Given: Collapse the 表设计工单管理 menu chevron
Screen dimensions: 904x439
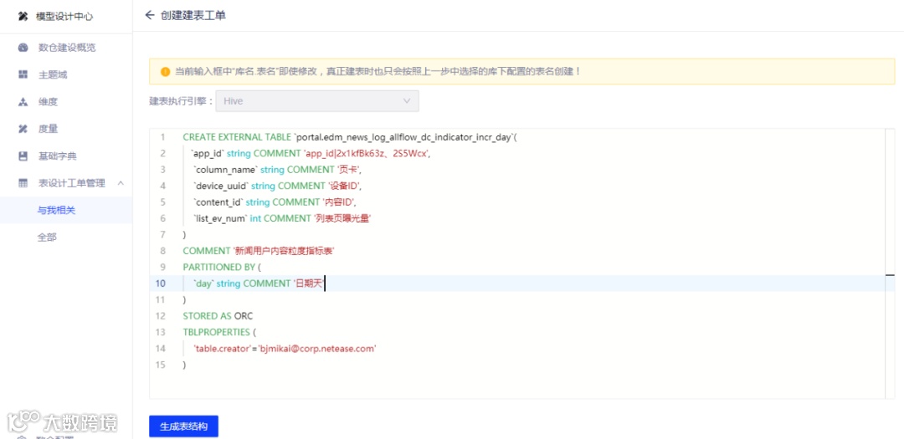Looking at the screenshot, I should pos(121,183).
